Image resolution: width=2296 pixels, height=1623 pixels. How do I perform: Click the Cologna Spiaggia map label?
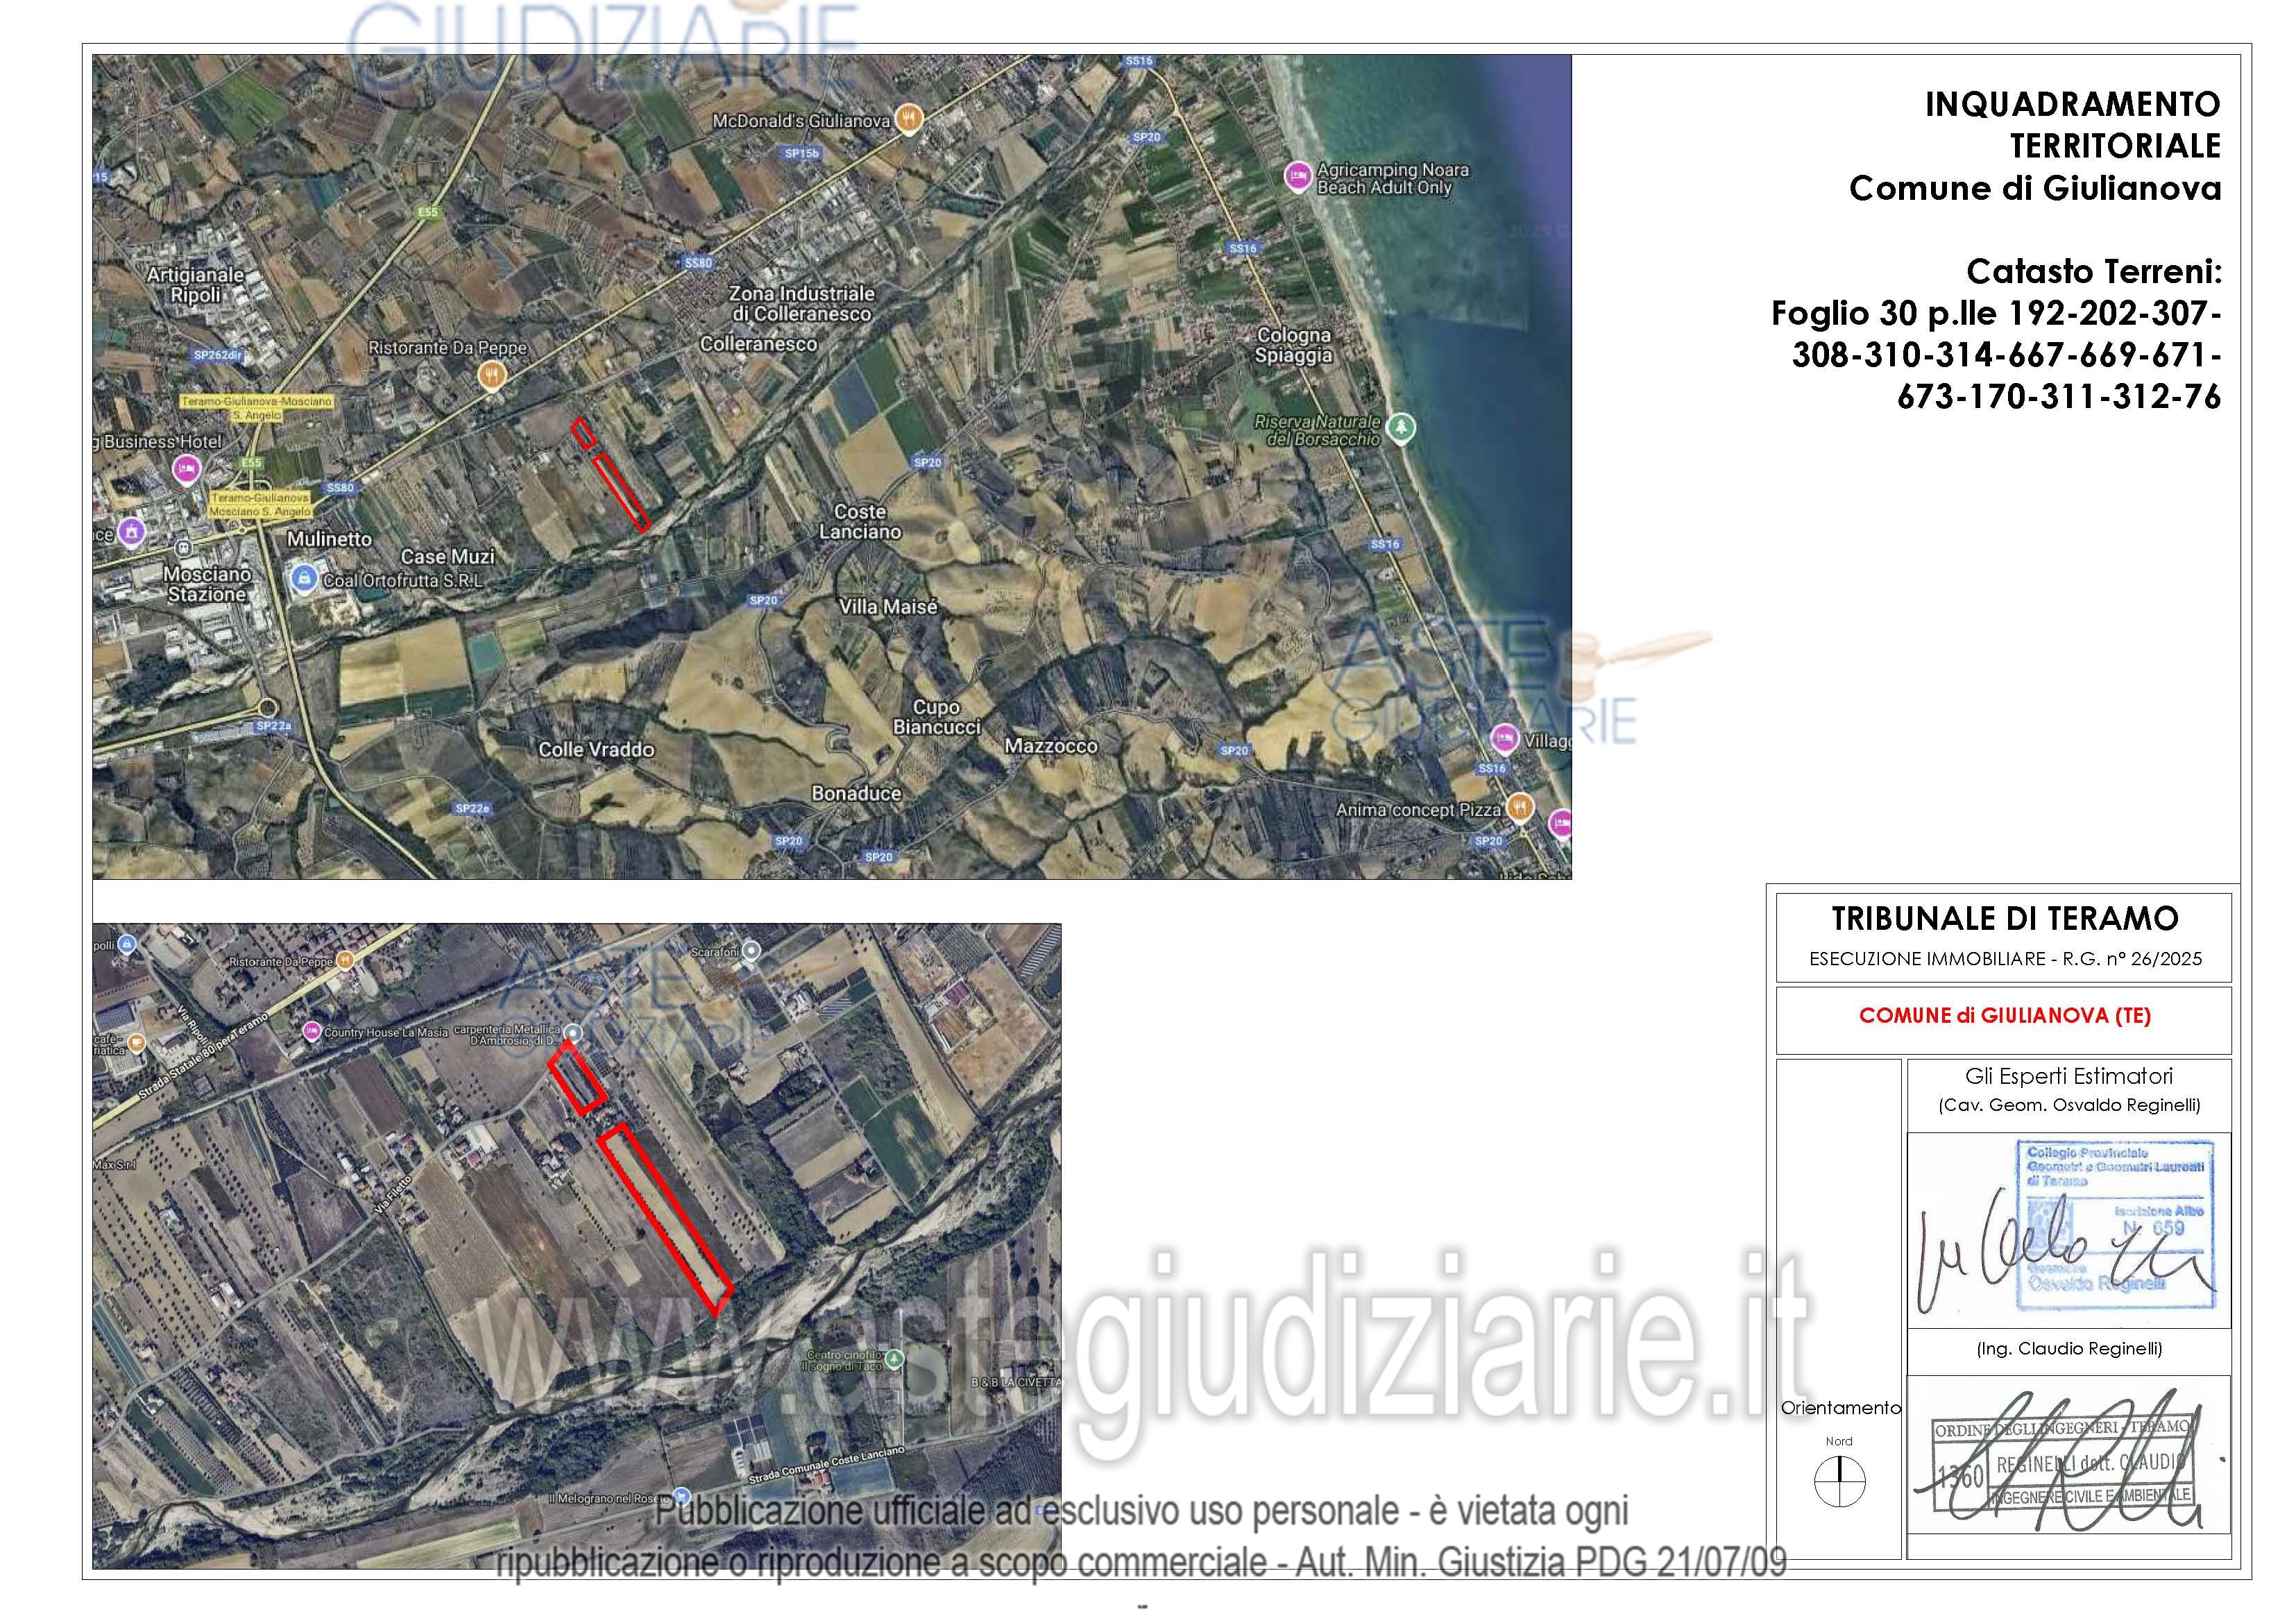click(x=1293, y=345)
